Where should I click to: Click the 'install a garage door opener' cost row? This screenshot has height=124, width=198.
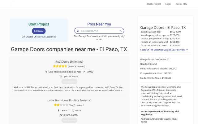point(160,35)
